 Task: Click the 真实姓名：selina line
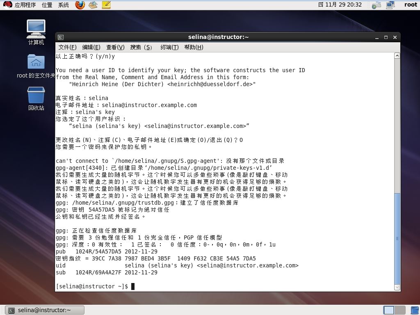[82, 98]
